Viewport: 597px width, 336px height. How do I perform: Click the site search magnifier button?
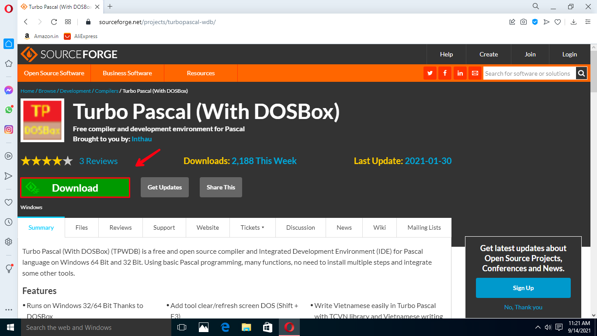[581, 73]
